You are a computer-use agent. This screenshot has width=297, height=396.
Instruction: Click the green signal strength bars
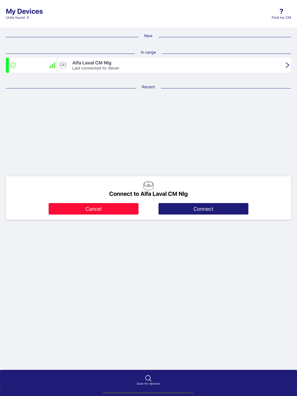52,65
